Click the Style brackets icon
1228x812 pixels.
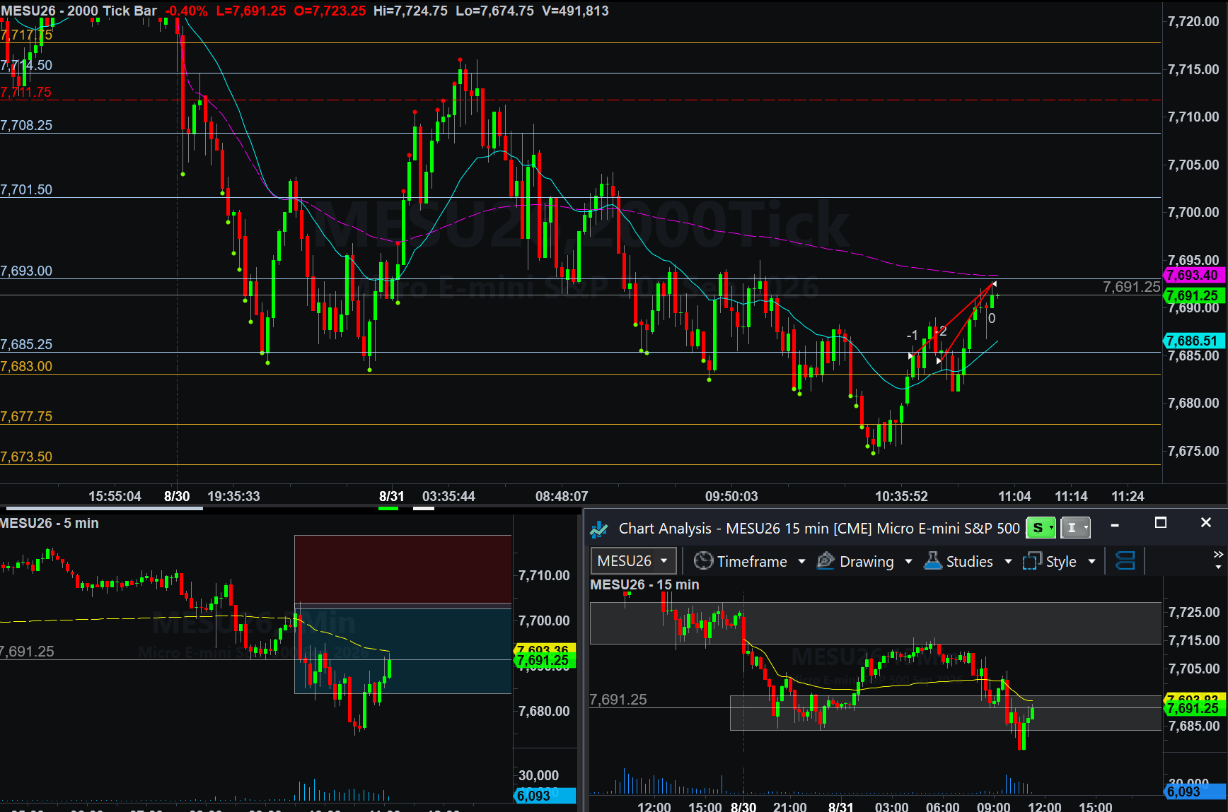(x=1032, y=561)
